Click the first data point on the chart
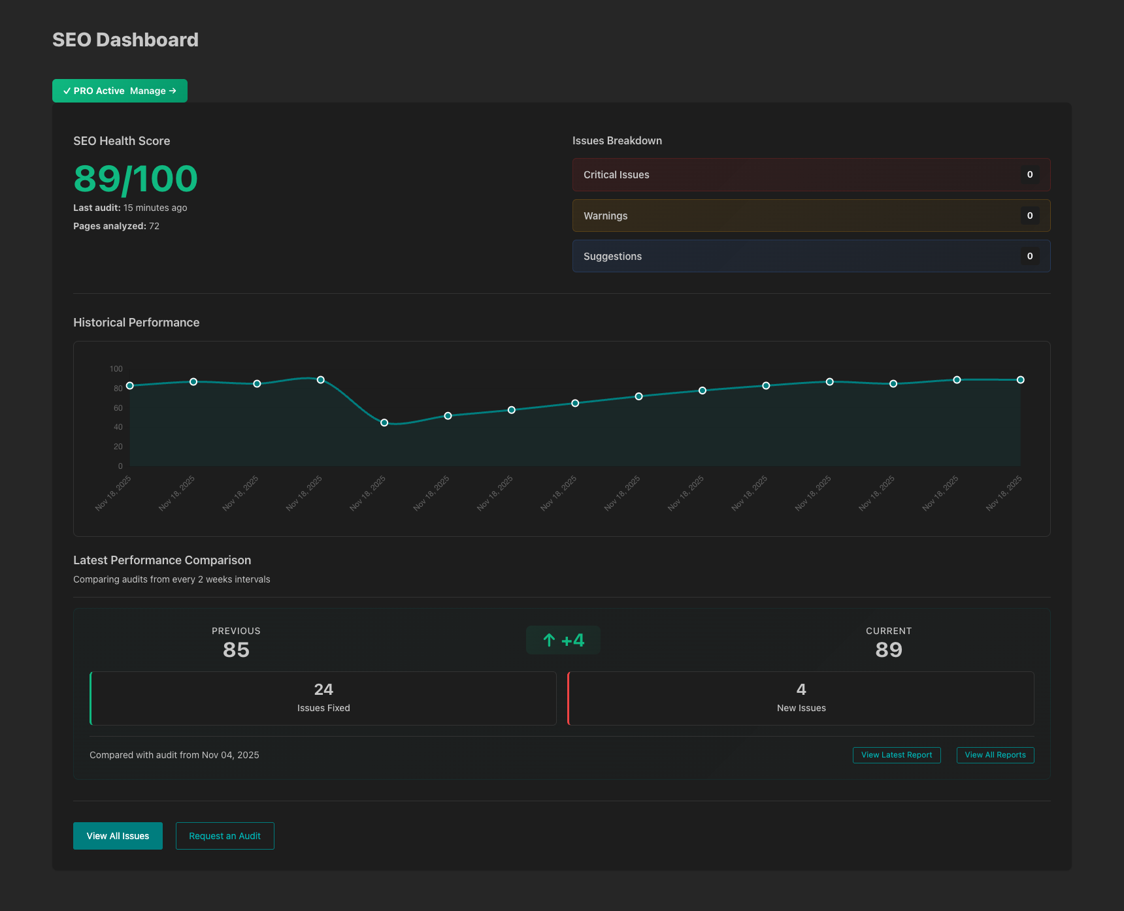Viewport: 1124px width, 911px height. point(129,385)
